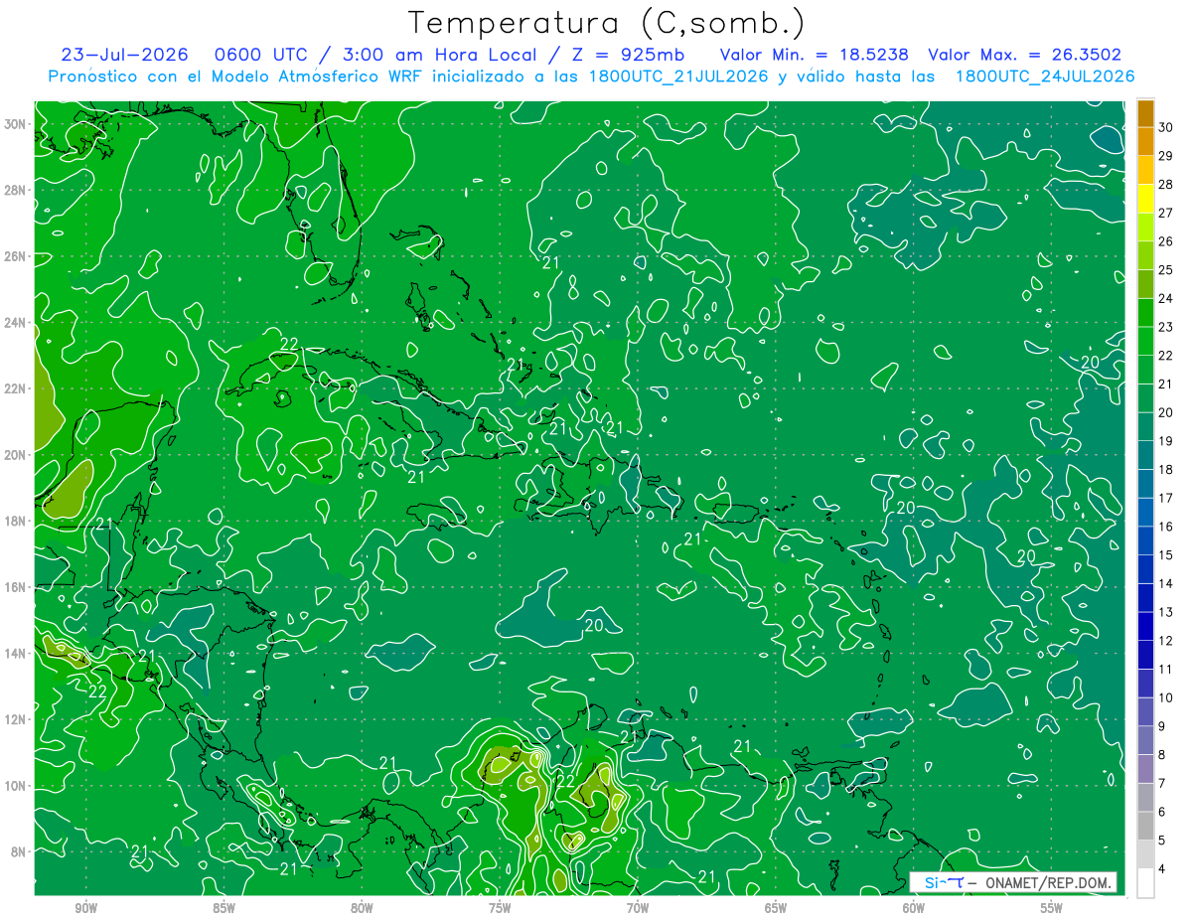Click the '8N' latitude label

click(x=19, y=852)
